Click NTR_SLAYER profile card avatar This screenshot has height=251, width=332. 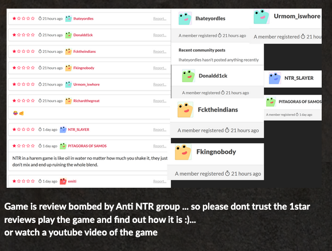click(x=275, y=78)
